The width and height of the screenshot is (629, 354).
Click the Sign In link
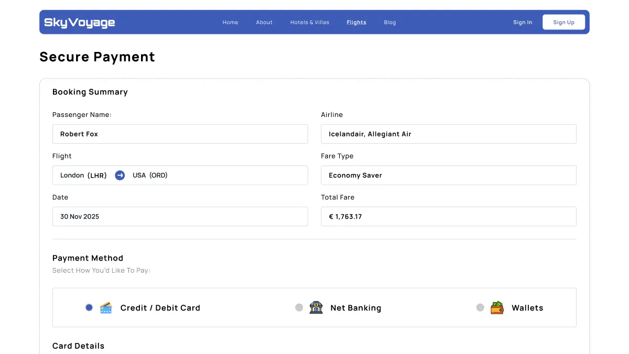coord(523,23)
